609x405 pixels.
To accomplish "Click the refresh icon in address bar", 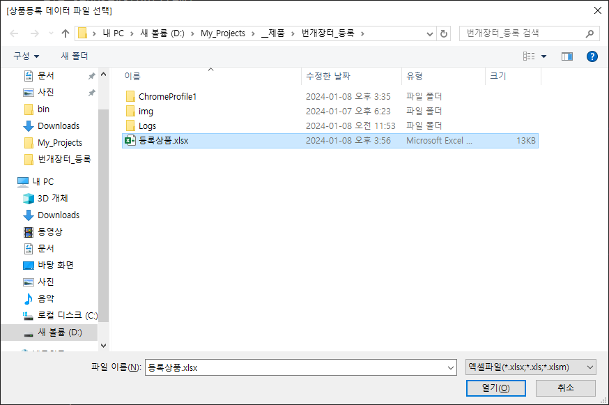I will [444, 33].
